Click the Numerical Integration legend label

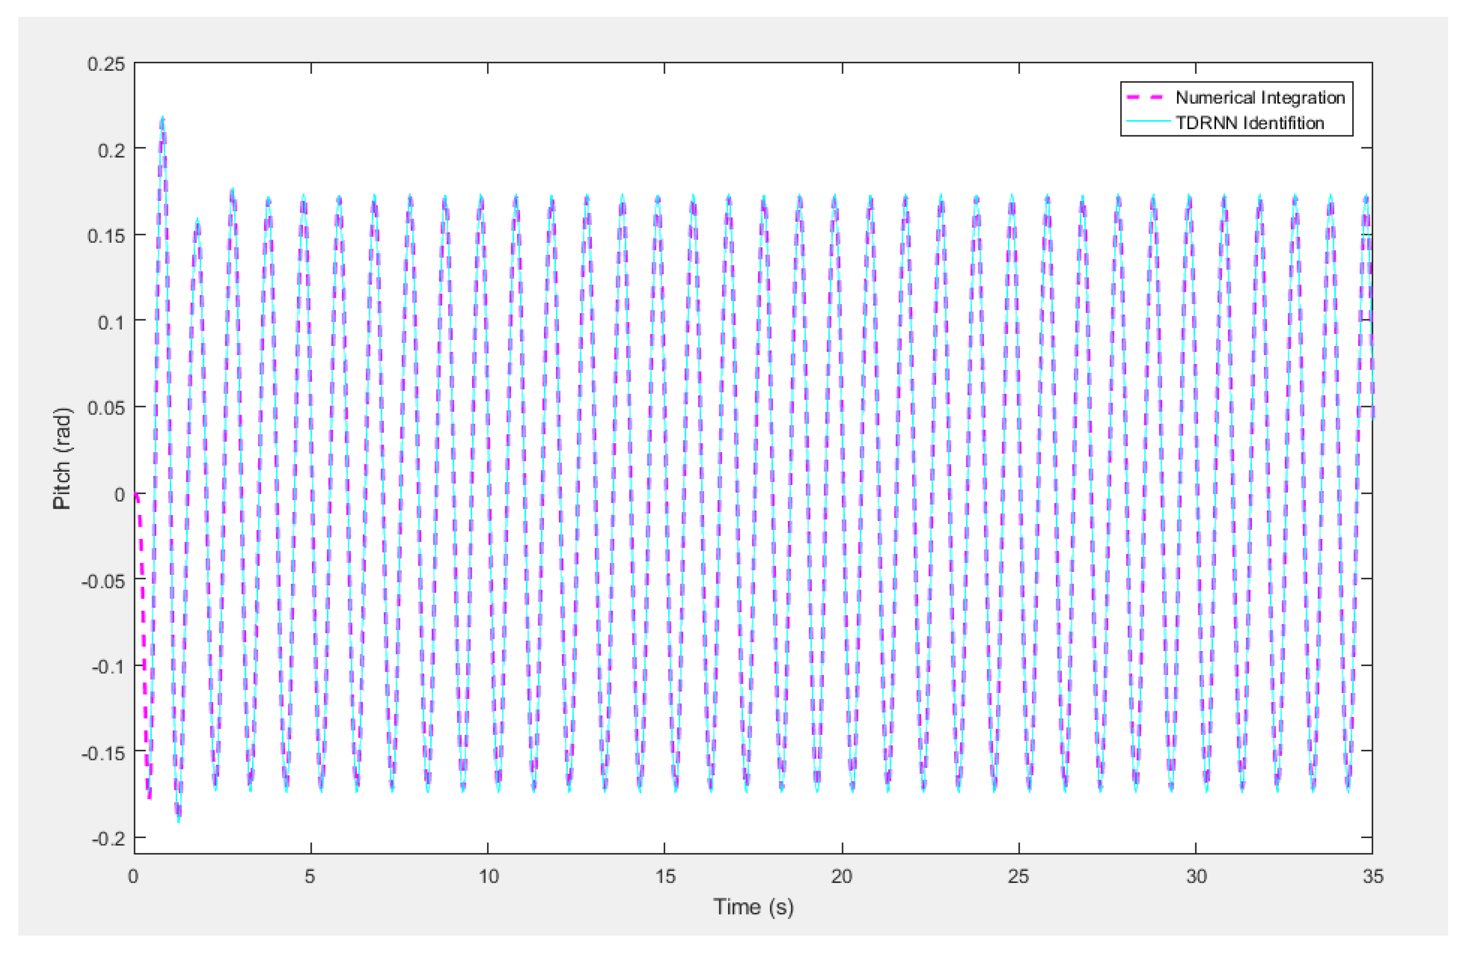point(1260,98)
